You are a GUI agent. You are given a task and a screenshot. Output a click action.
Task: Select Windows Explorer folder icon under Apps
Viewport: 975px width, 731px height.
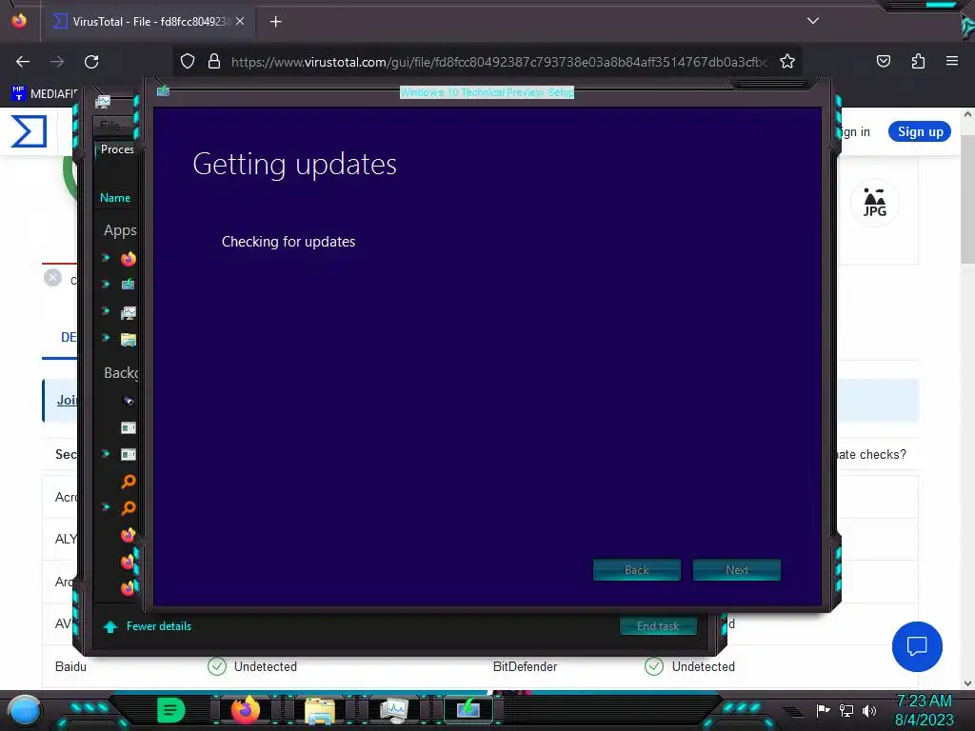coord(129,340)
